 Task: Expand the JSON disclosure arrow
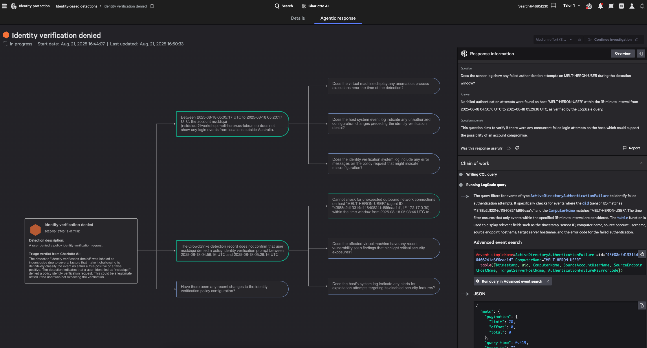[467, 294]
